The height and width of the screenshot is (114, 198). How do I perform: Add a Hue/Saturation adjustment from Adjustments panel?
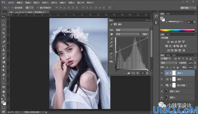pos(167,46)
